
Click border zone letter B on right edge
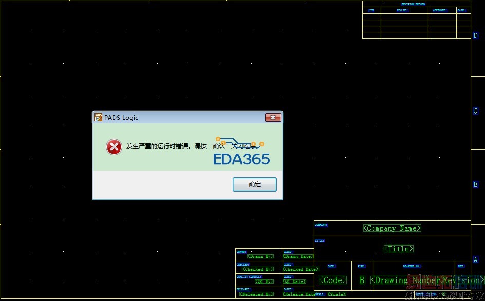coord(475,184)
